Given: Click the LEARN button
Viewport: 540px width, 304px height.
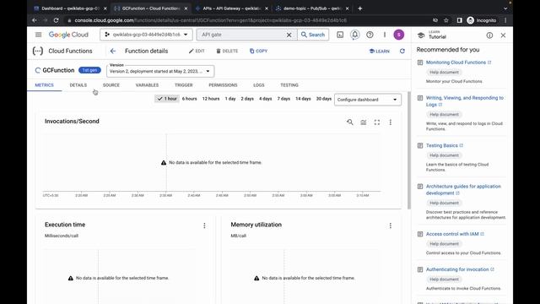Looking at the screenshot, I should 379,51.
